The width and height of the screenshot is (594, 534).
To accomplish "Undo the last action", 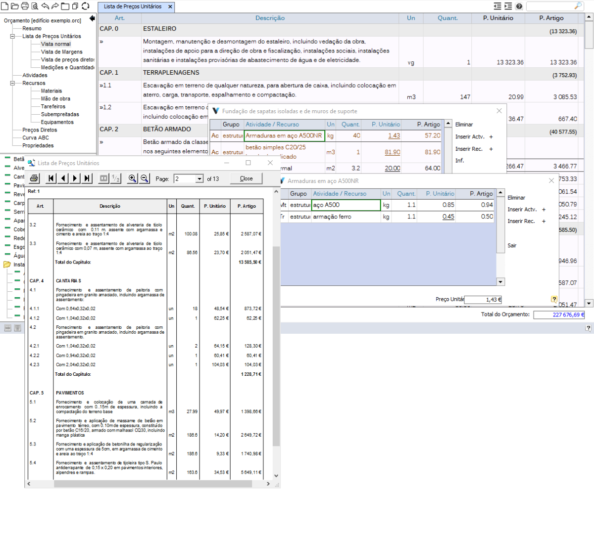I will (45, 6).
